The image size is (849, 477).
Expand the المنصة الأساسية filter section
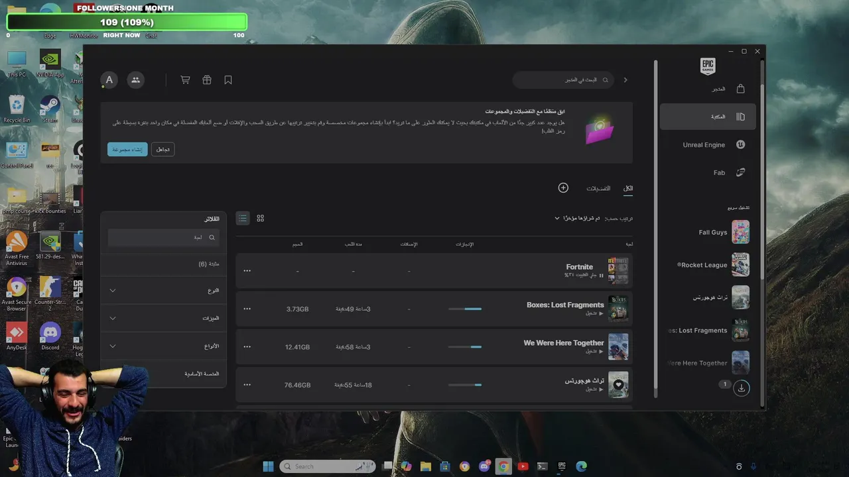click(164, 374)
